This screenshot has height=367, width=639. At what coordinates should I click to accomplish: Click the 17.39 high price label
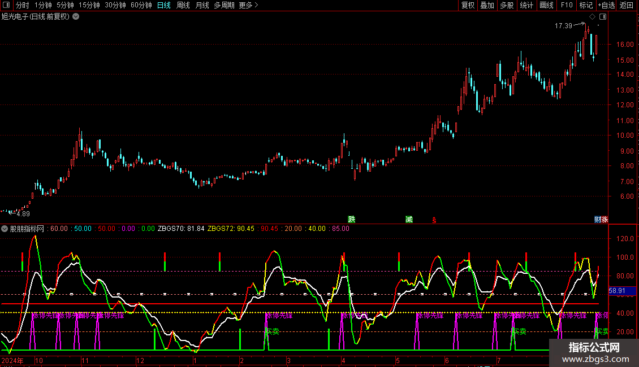tap(563, 25)
